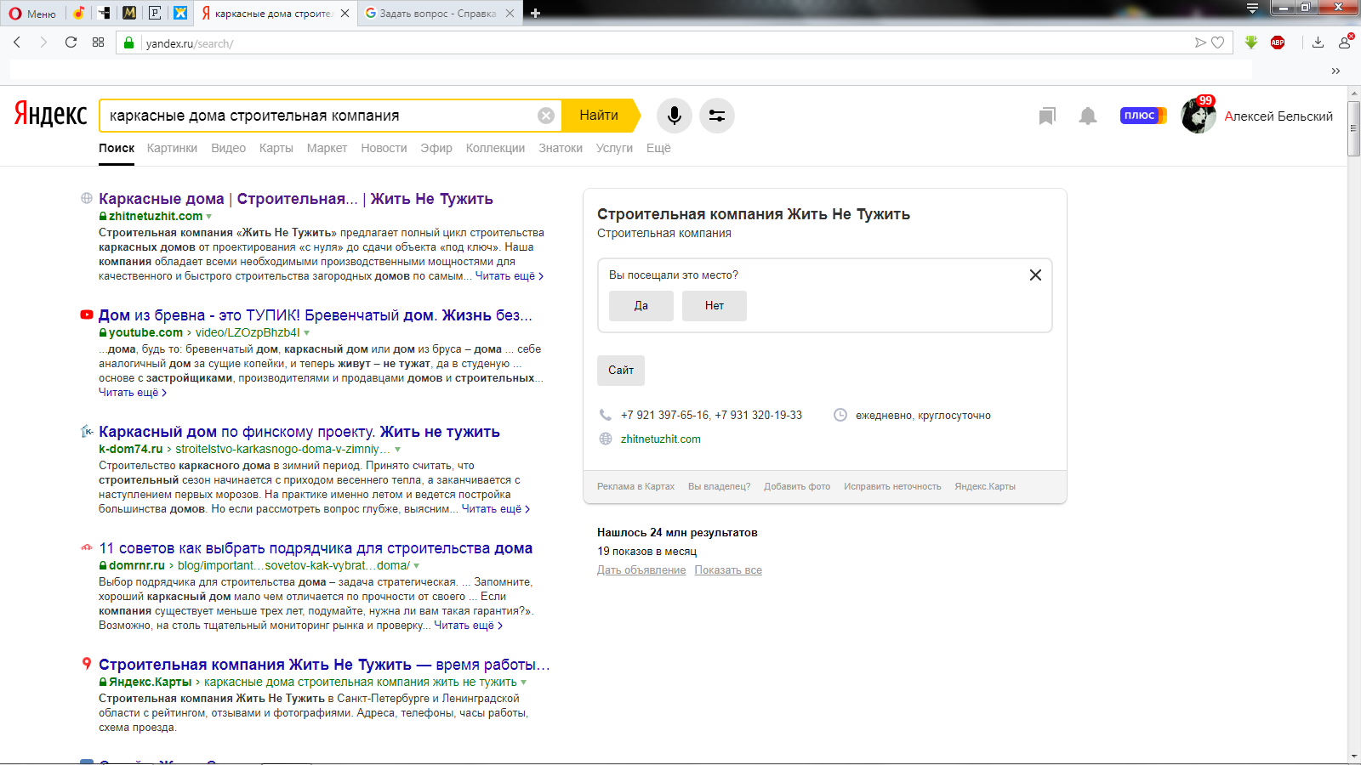
Task: Switch to Картинки search tab
Action: pyautogui.click(x=172, y=148)
